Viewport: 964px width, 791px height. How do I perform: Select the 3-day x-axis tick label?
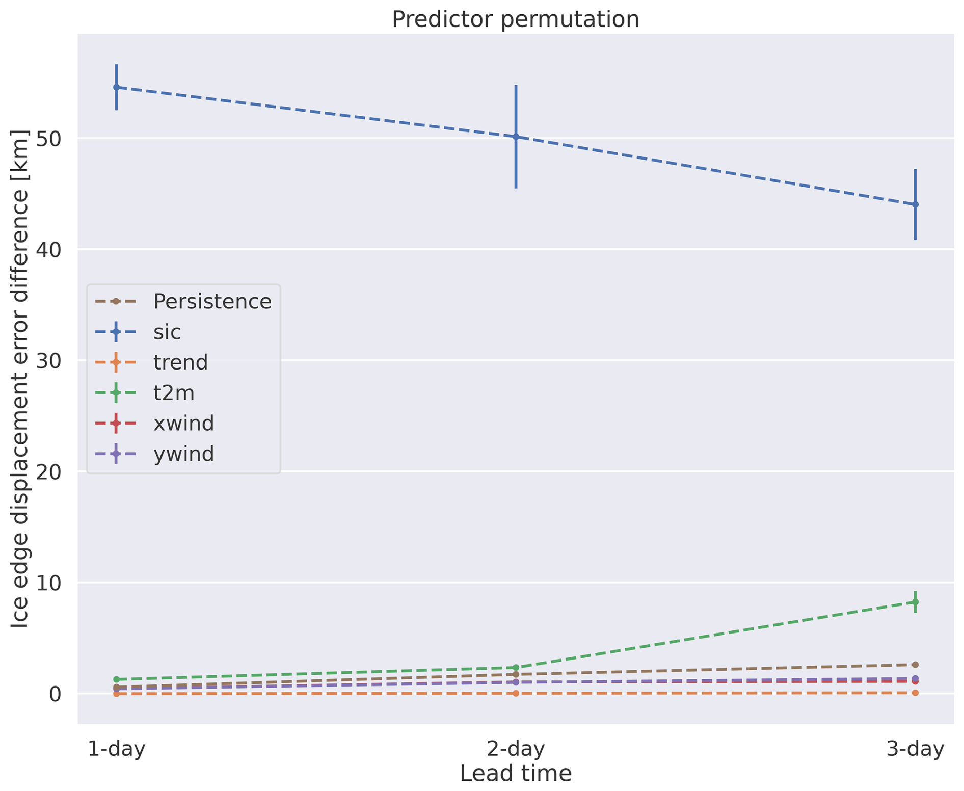tap(915, 749)
